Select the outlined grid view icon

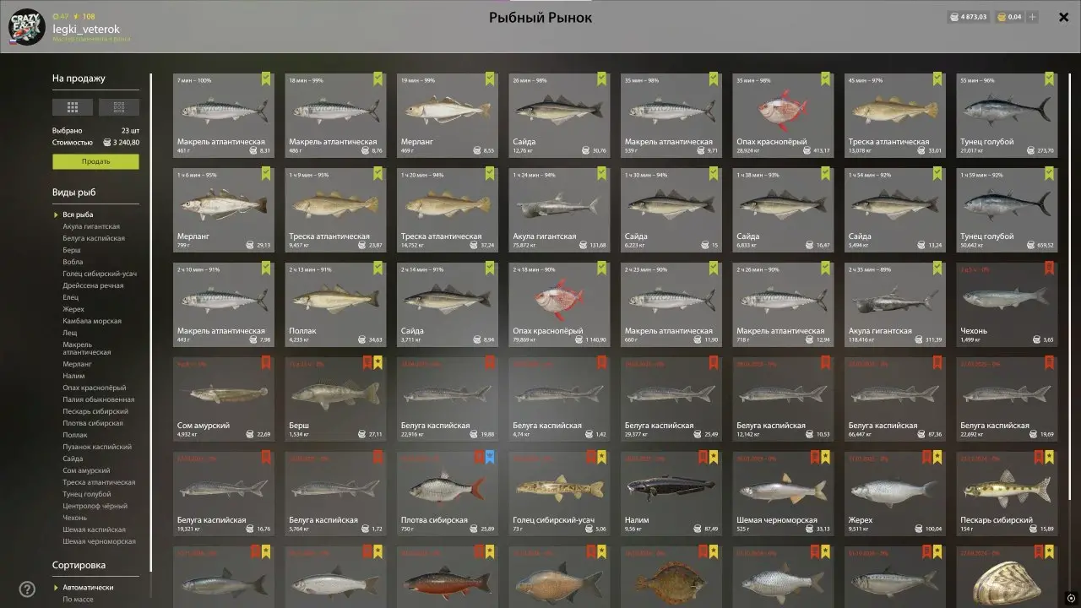point(119,107)
